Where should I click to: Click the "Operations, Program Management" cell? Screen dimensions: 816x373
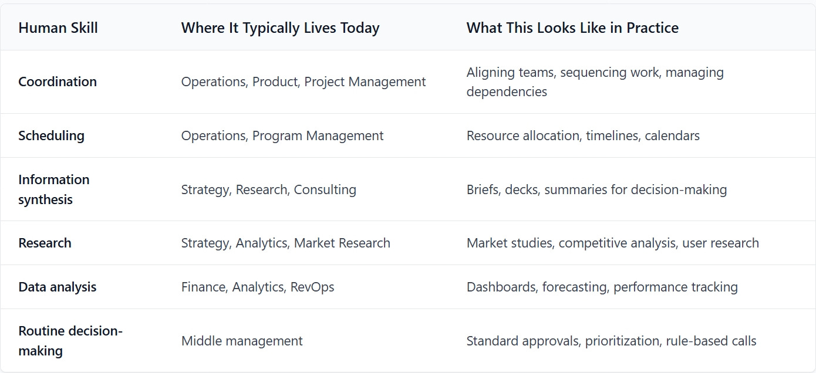(x=282, y=135)
